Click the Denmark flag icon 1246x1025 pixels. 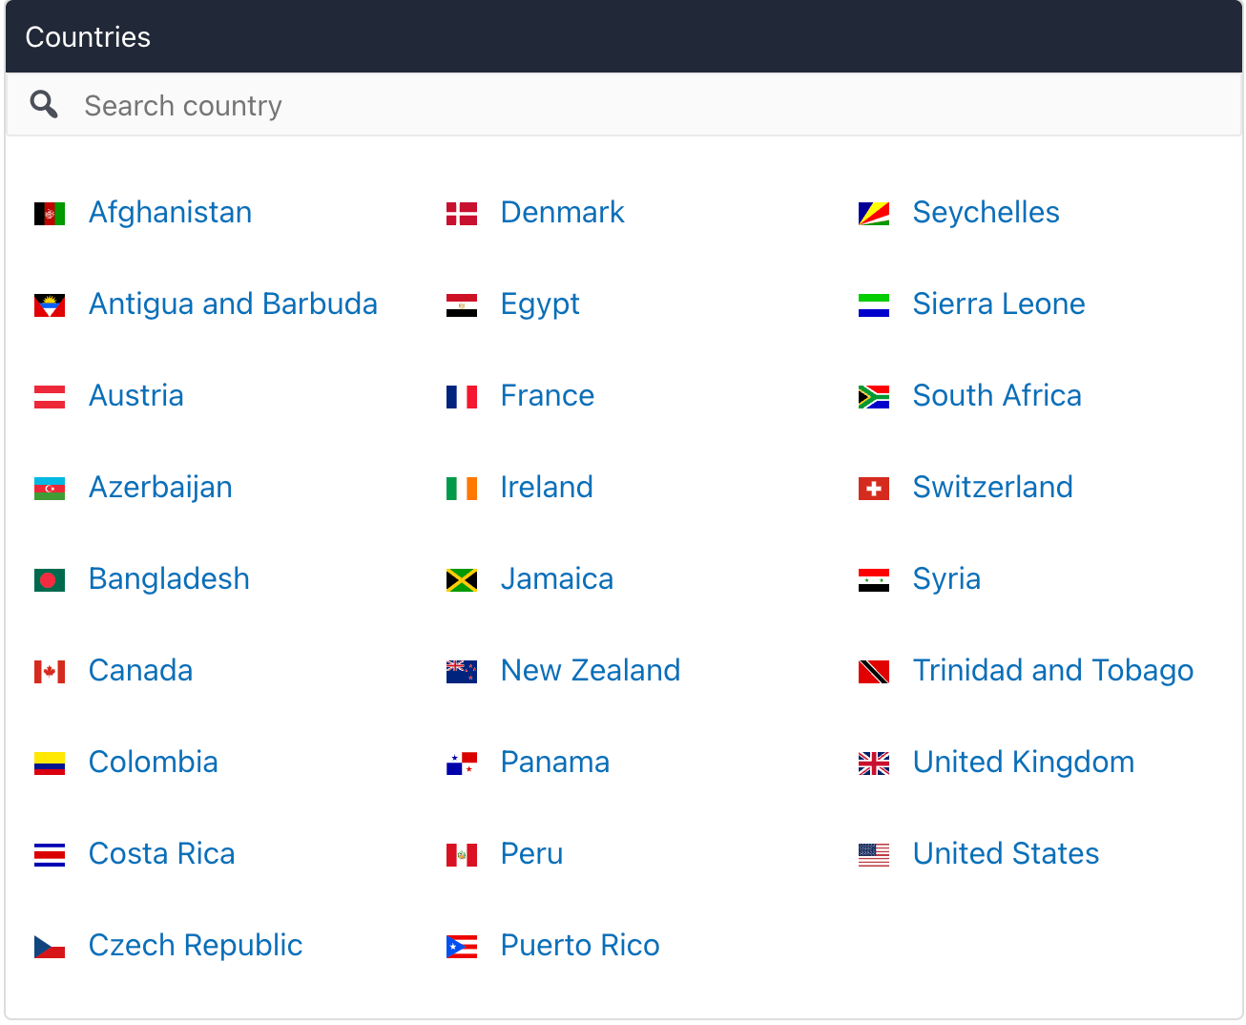click(x=462, y=213)
